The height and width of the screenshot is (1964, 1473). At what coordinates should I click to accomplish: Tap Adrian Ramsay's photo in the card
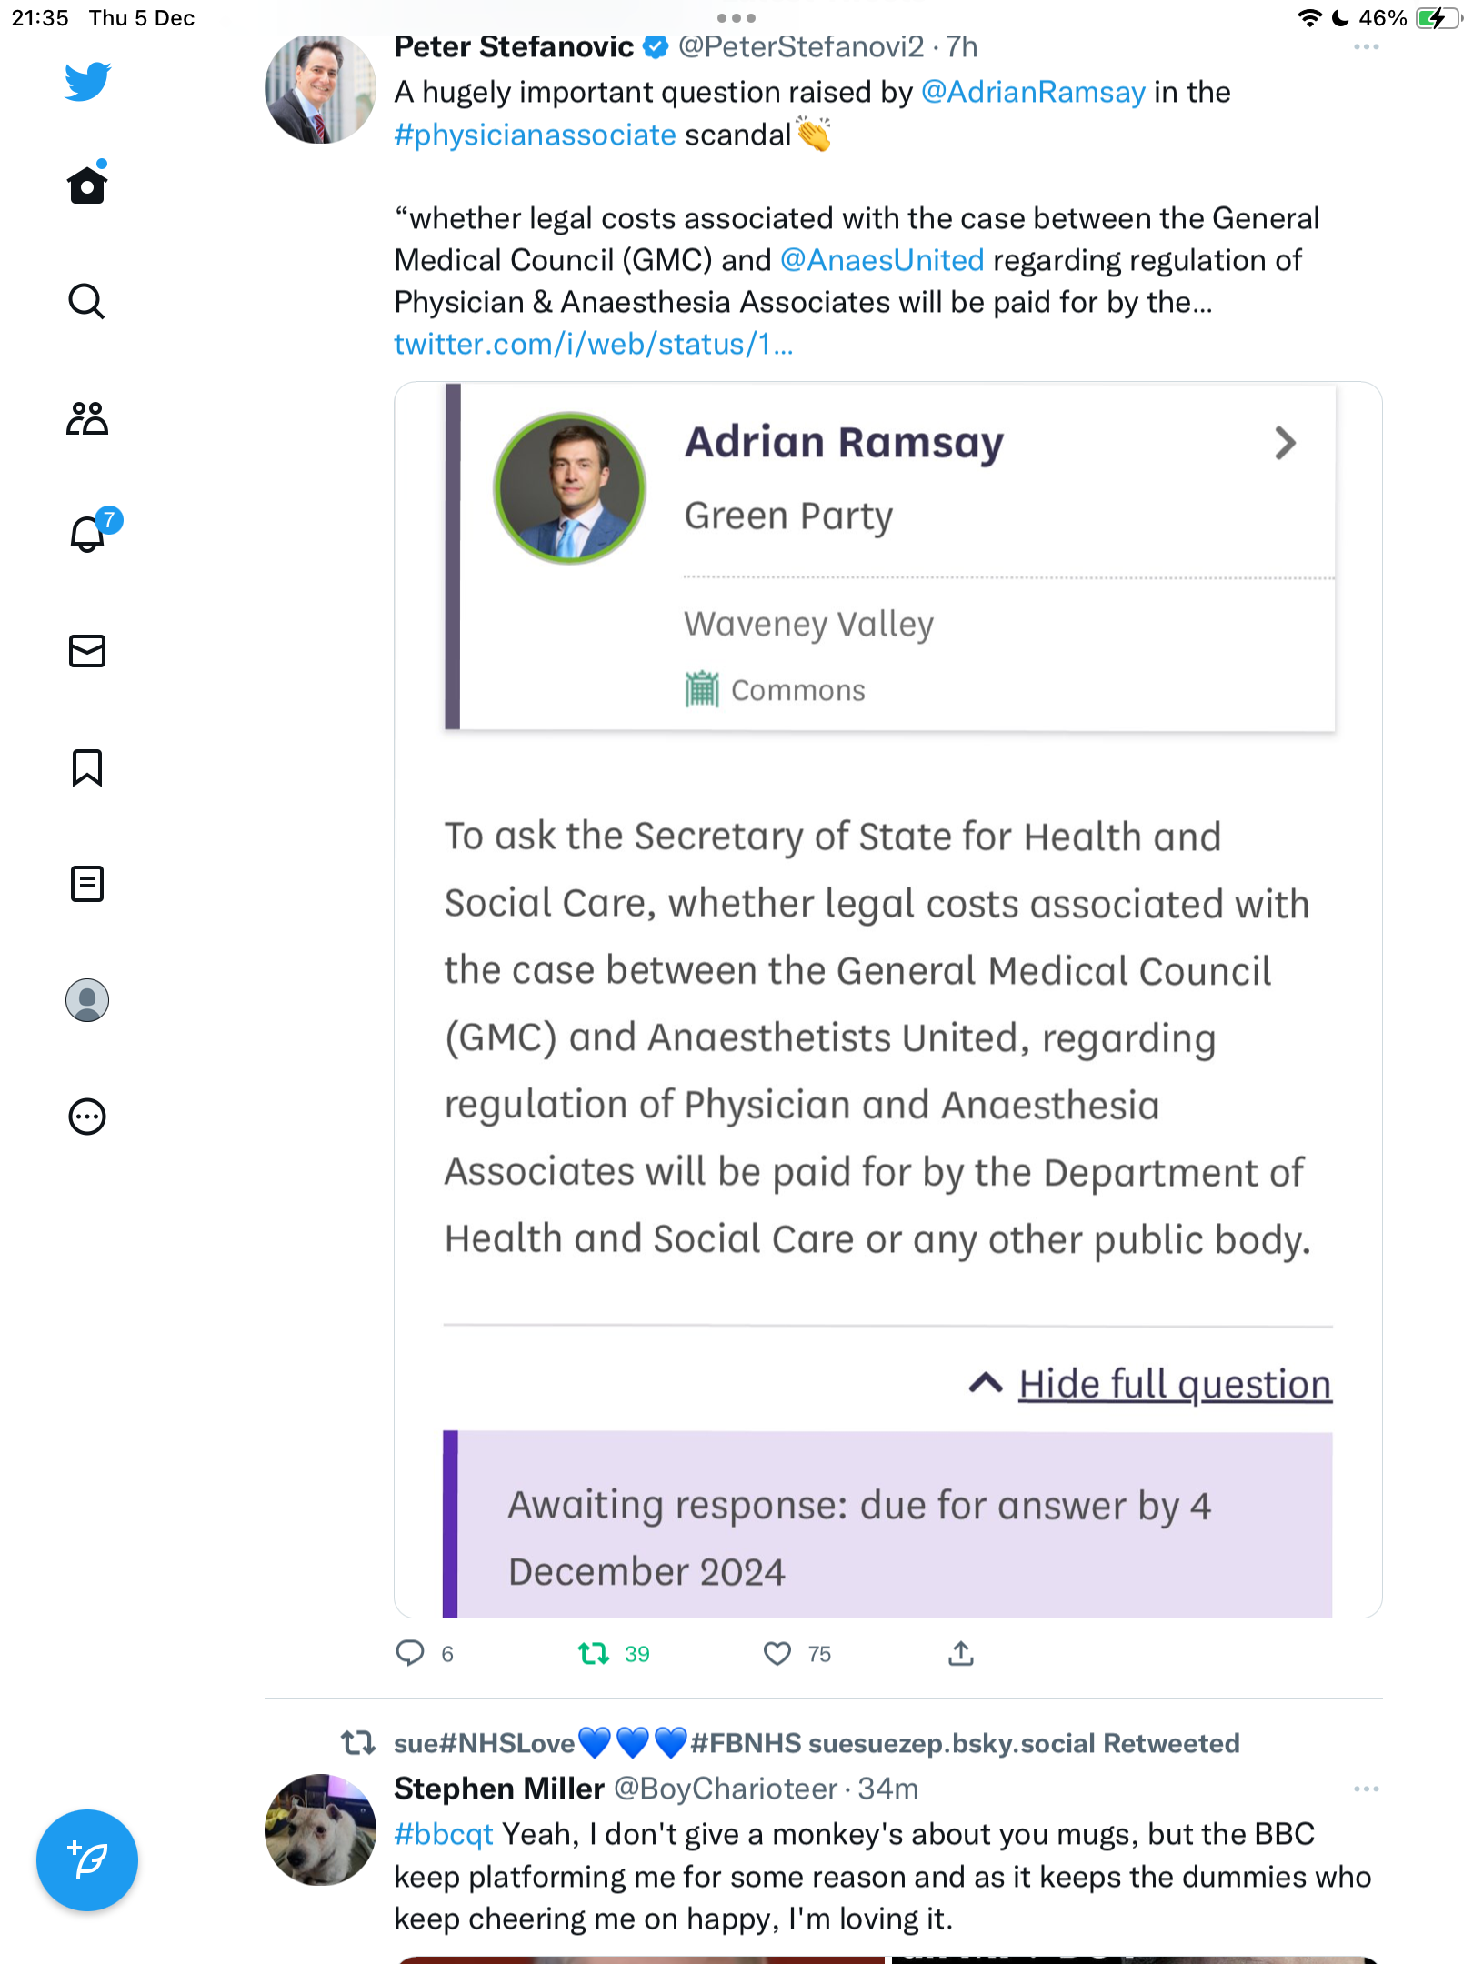click(569, 488)
